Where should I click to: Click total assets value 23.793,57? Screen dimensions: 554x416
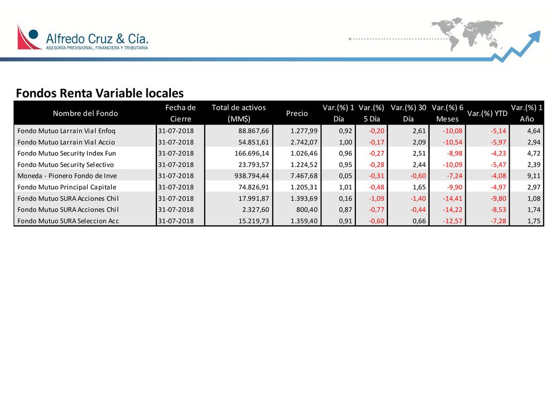pyautogui.click(x=253, y=165)
